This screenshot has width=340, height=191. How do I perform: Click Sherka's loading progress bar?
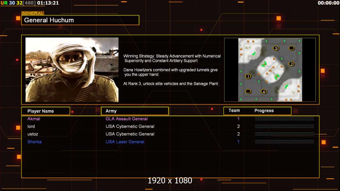click(285, 142)
